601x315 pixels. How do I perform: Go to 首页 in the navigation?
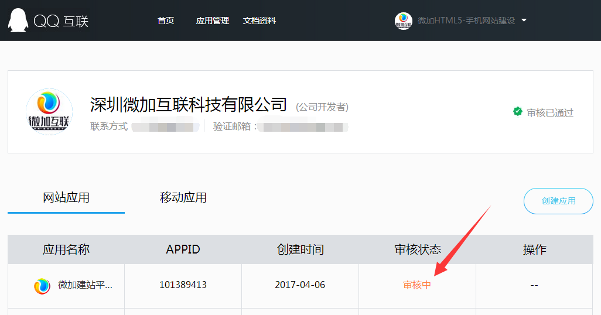166,20
